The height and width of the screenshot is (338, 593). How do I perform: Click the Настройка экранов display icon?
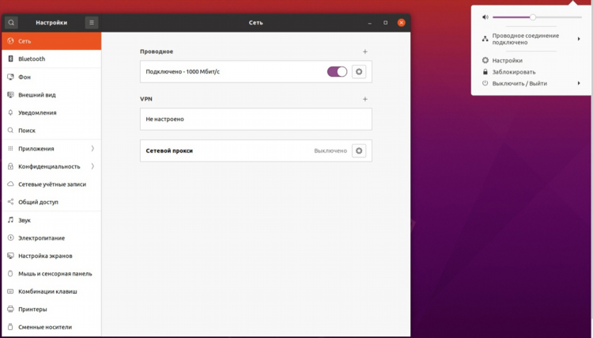click(x=10, y=256)
